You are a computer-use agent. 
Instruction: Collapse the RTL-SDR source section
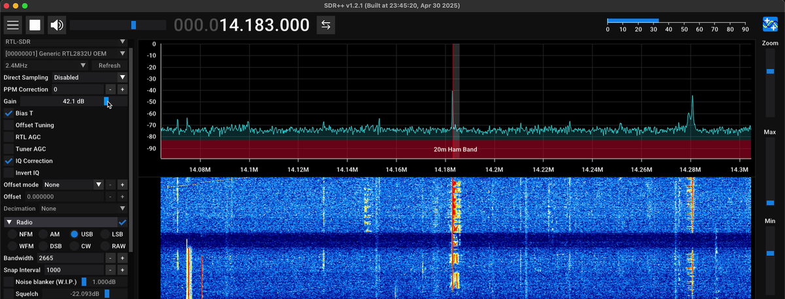(x=65, y=41)
